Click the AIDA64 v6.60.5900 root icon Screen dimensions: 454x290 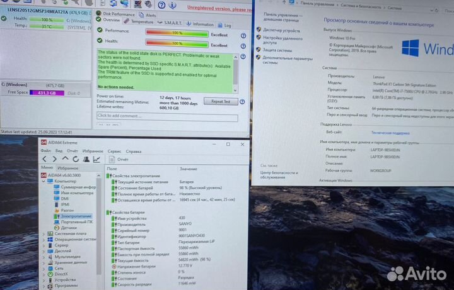pyautogui.click(x=44, y=175)
